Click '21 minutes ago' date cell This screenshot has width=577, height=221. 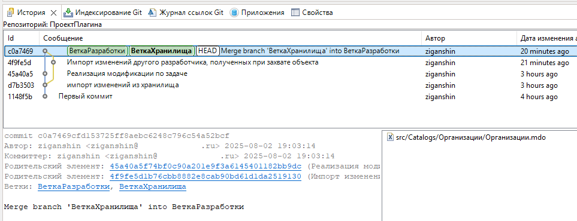pyautogui.click(x=545, y=63)
